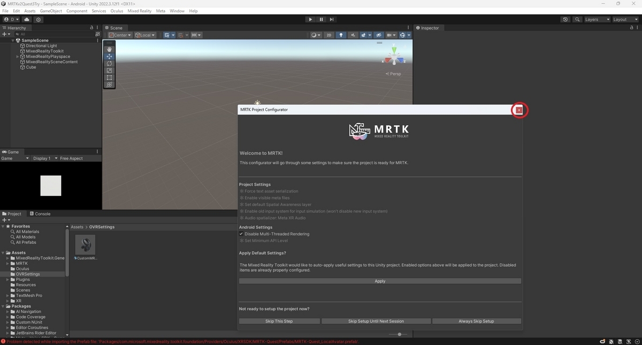Click the Pause button in the toolbar
The image size is (642, 345).
pyautogui.click(x=321, y=19)
